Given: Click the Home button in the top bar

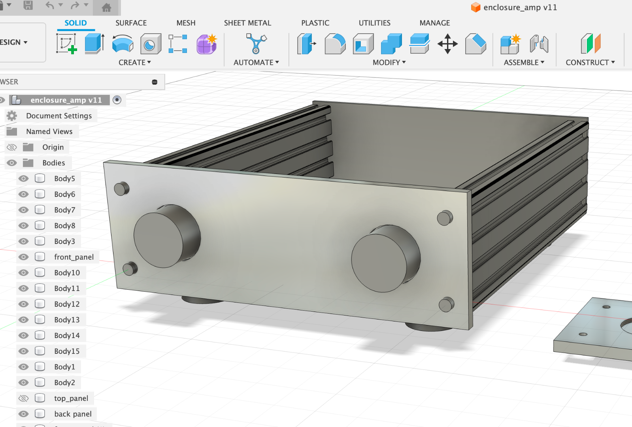Looking at the screenshot, I should click(106, 7).
